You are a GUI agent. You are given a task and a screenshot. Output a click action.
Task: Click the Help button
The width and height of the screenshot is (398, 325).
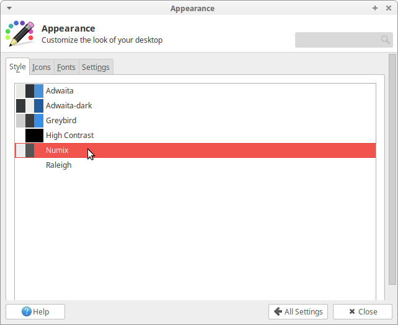[35, 311]
